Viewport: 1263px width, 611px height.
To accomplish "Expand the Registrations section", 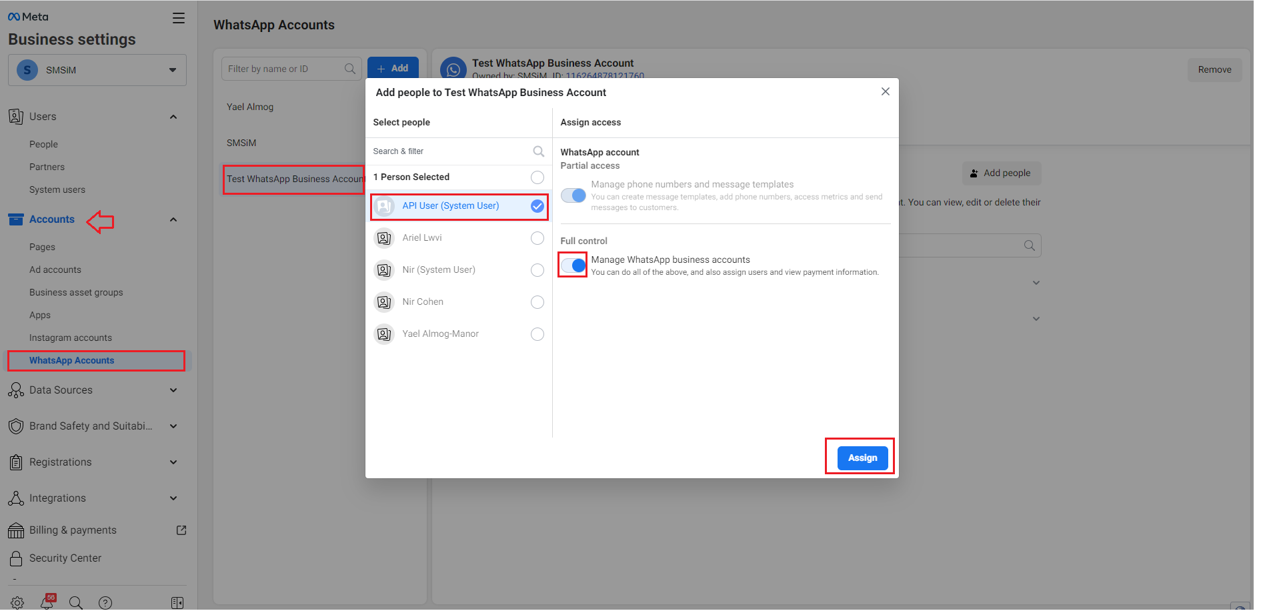I will (173, 462).
